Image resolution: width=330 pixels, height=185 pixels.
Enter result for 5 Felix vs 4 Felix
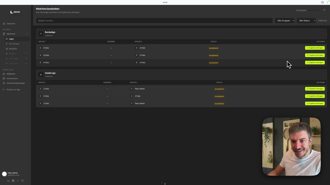pyautogui.click(x=315, y=48)
